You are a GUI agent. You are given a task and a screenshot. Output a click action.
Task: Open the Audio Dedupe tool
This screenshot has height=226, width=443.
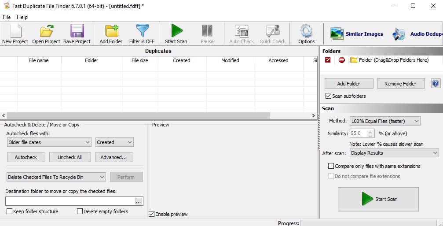(417, 34)
